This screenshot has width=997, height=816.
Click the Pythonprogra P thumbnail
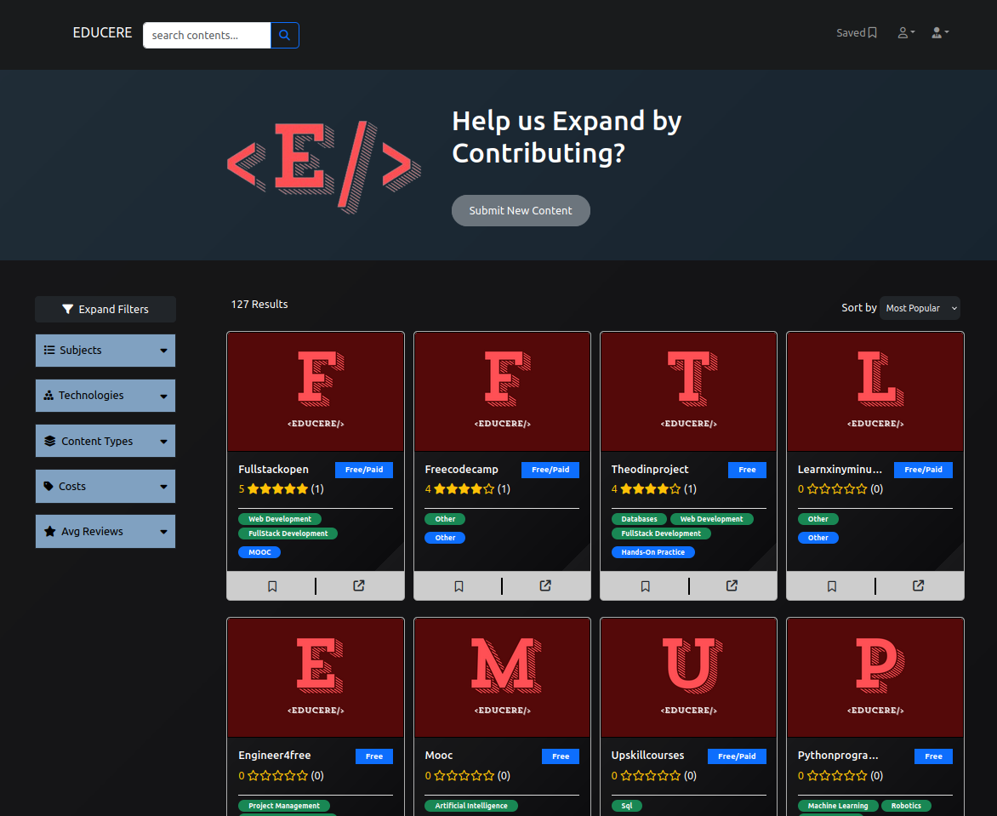875,677
